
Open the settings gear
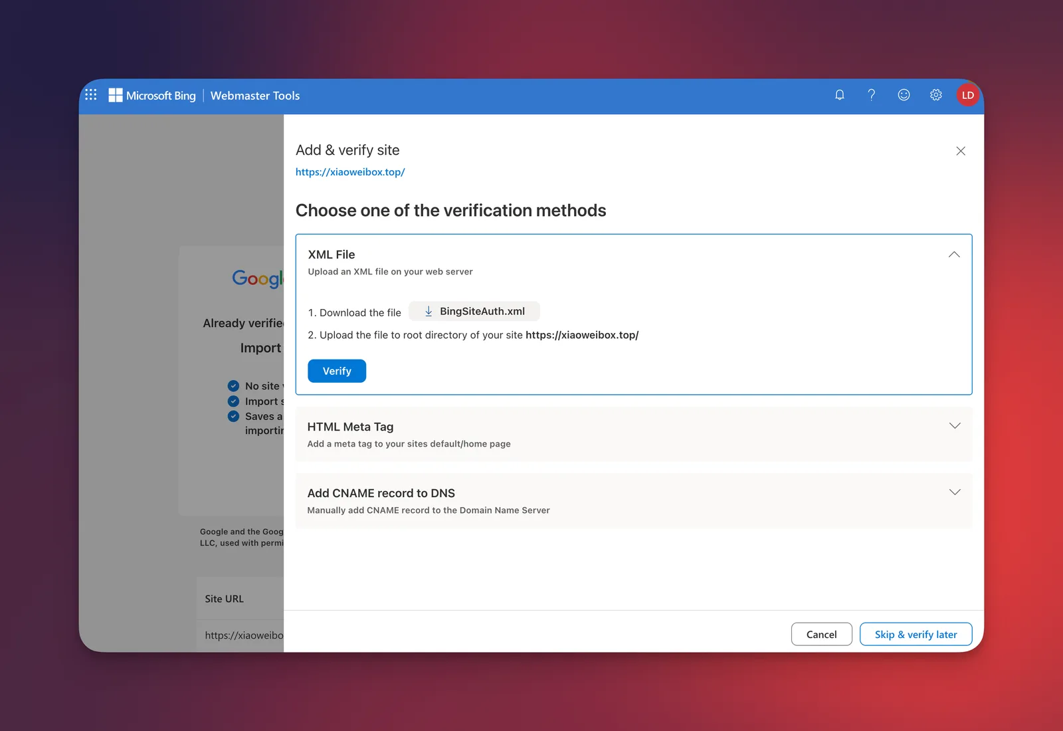936,95
